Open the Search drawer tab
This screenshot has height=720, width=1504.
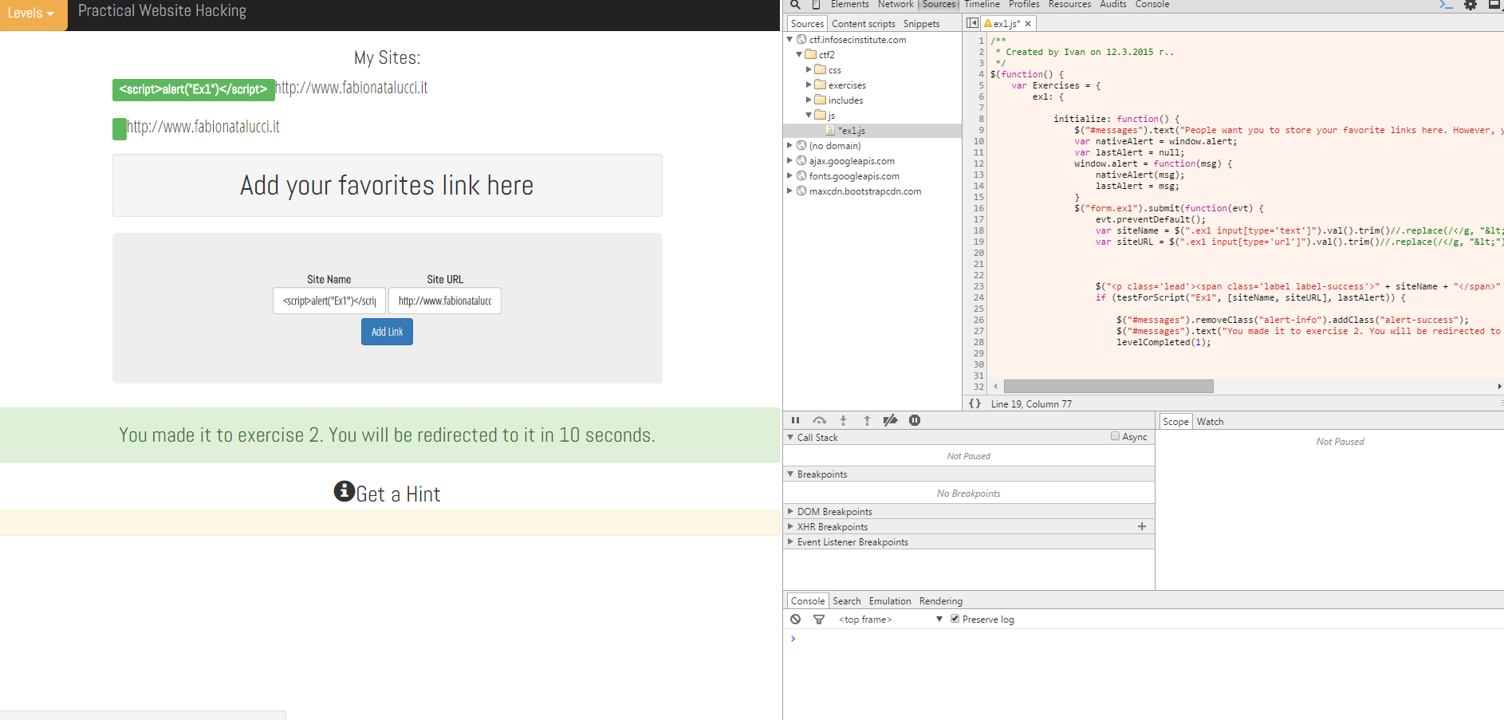(x=847, y=601)
